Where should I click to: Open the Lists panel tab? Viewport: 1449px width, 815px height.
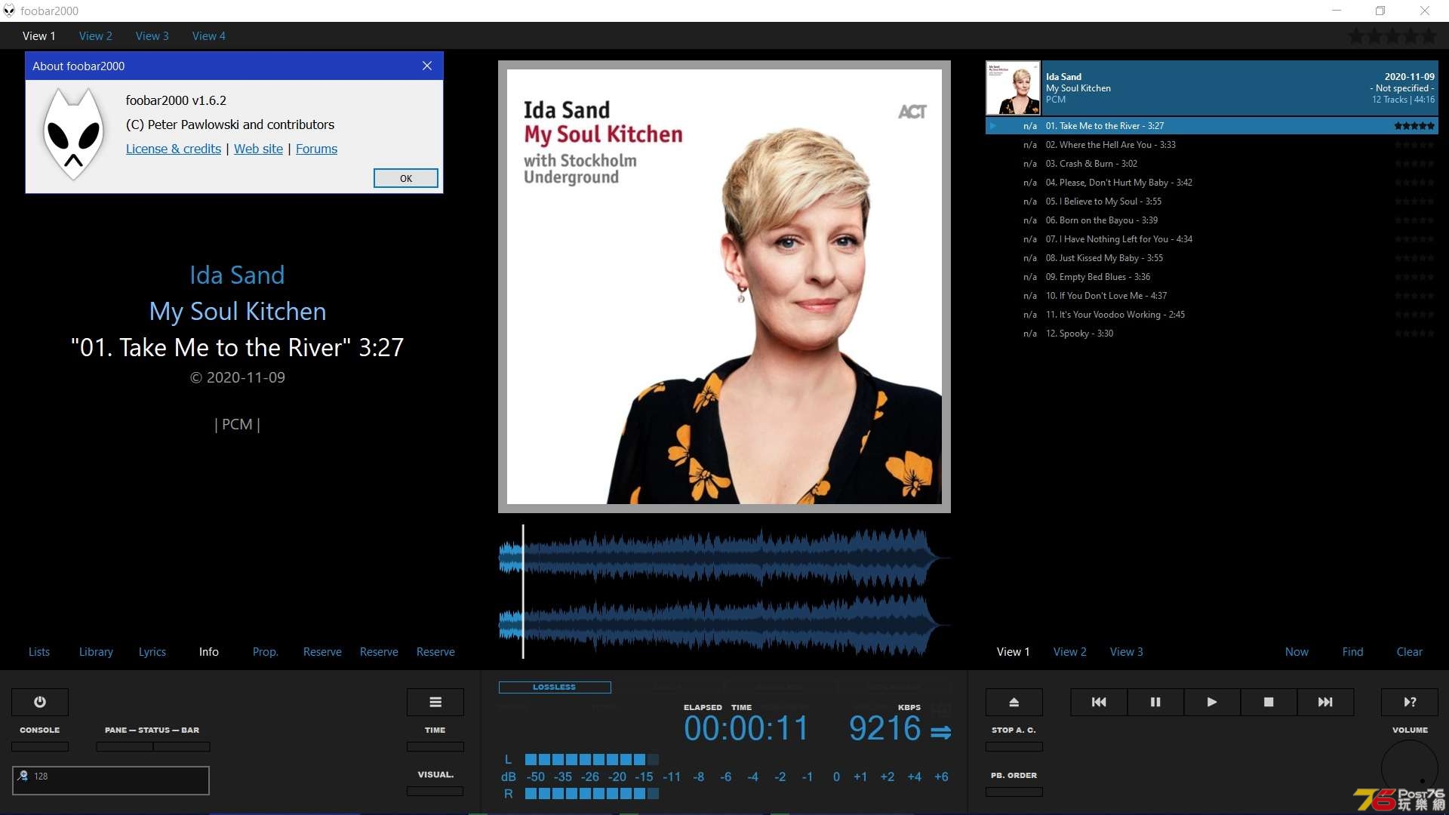39,651
